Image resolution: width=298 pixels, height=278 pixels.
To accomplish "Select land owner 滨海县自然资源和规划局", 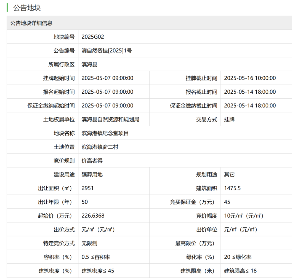I will (110, 120).
